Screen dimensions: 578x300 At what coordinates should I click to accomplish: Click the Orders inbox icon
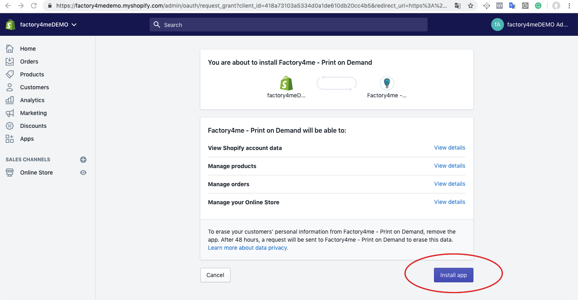coord(10,61)
